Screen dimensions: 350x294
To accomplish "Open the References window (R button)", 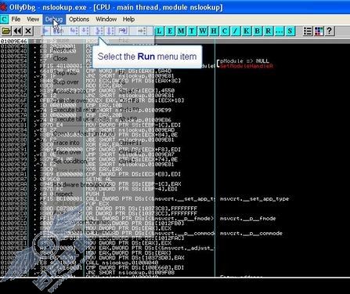I will click(268, 31).
